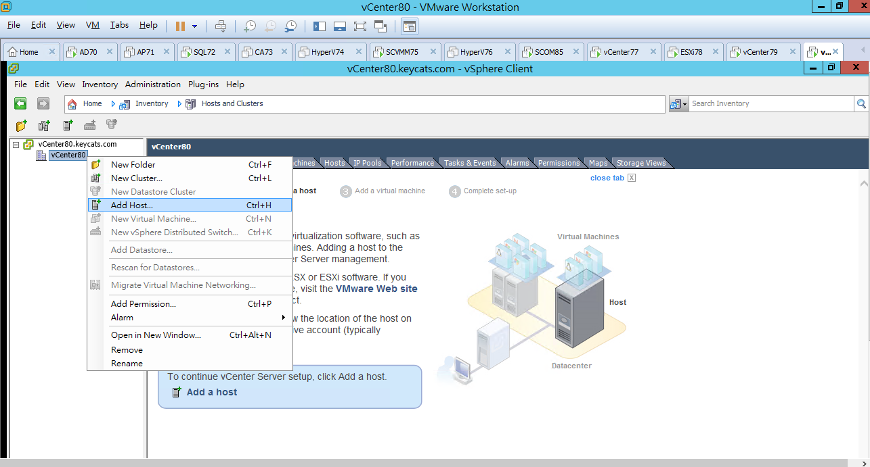870x467 pixels.
Task: Switch to the Alarms tab
Action: click(x=517, y=163)
